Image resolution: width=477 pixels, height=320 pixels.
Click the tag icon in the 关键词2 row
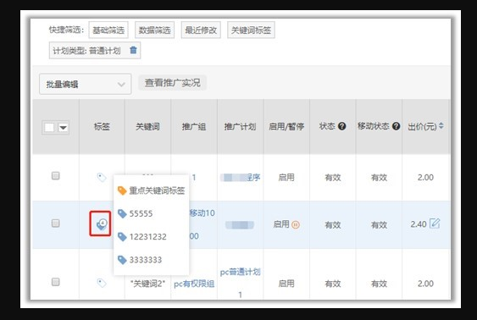coord(102,283)
